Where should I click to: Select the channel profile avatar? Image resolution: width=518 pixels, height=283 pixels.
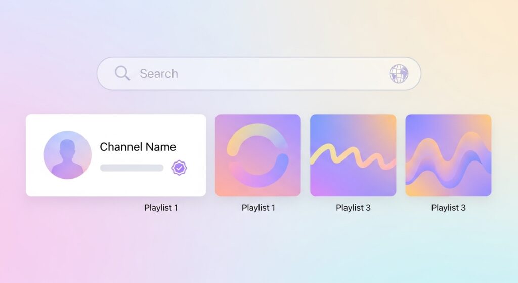tap(67, 155)
